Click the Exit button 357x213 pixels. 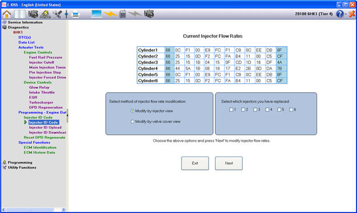click(x=195, y=163)
